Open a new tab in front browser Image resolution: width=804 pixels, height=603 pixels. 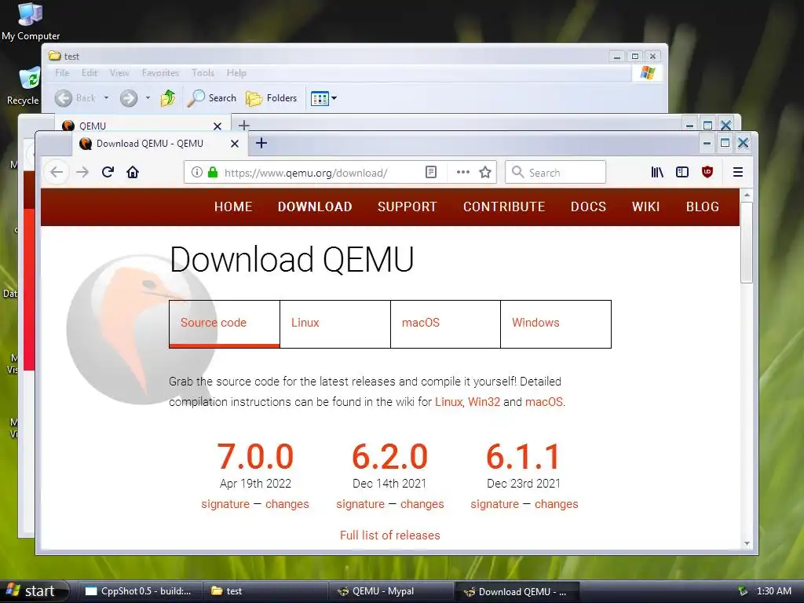click(x=261, y=143)
